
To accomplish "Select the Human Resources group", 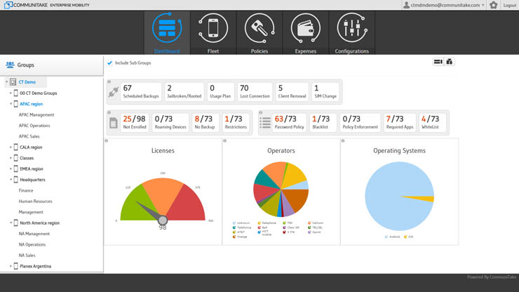I will coord(36,201).
